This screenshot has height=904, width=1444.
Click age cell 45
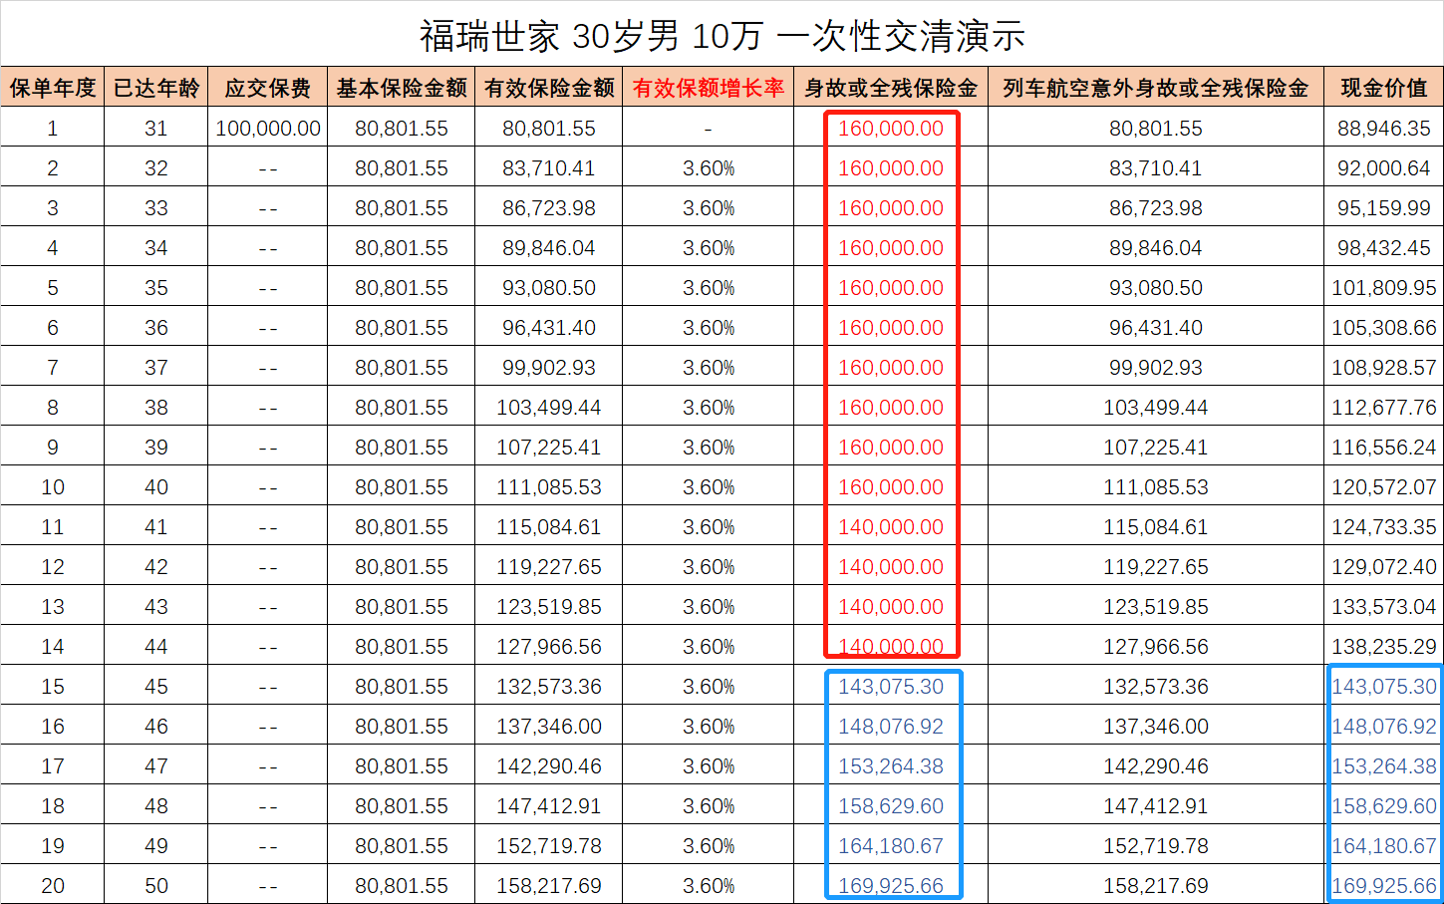tap(156, 687)
